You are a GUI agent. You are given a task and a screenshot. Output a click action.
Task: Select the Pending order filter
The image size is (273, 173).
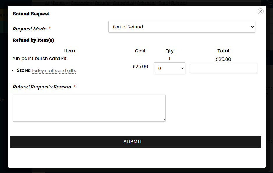click(x=60, y=3)
